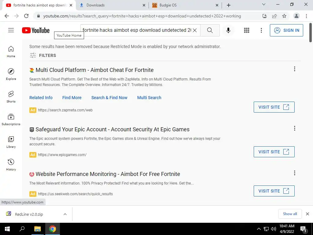Viewport: 313px width, 235px height.
Task: Click the Multi Search link
Action: [x=149, y=98]
